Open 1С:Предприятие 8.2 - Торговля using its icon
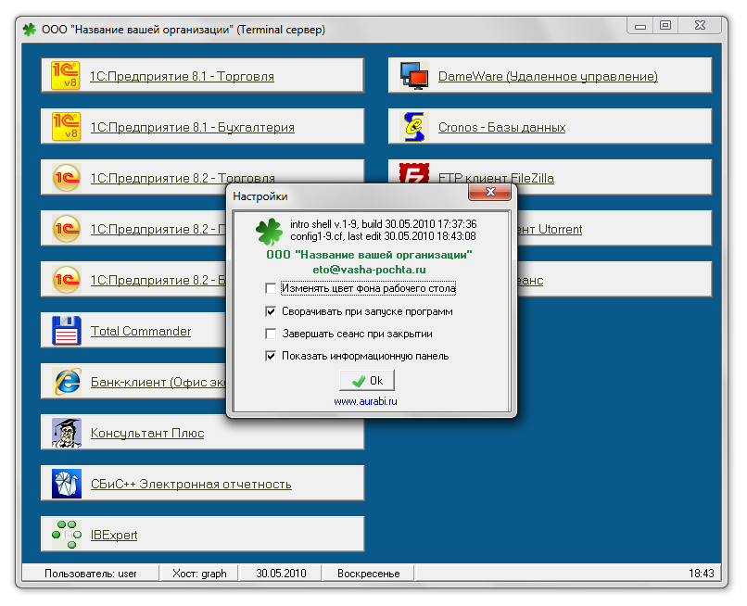747x606 pixels. [66, 178]
